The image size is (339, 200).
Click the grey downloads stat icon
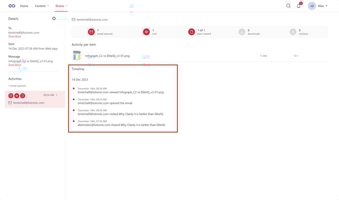click(x=242, y=32)
